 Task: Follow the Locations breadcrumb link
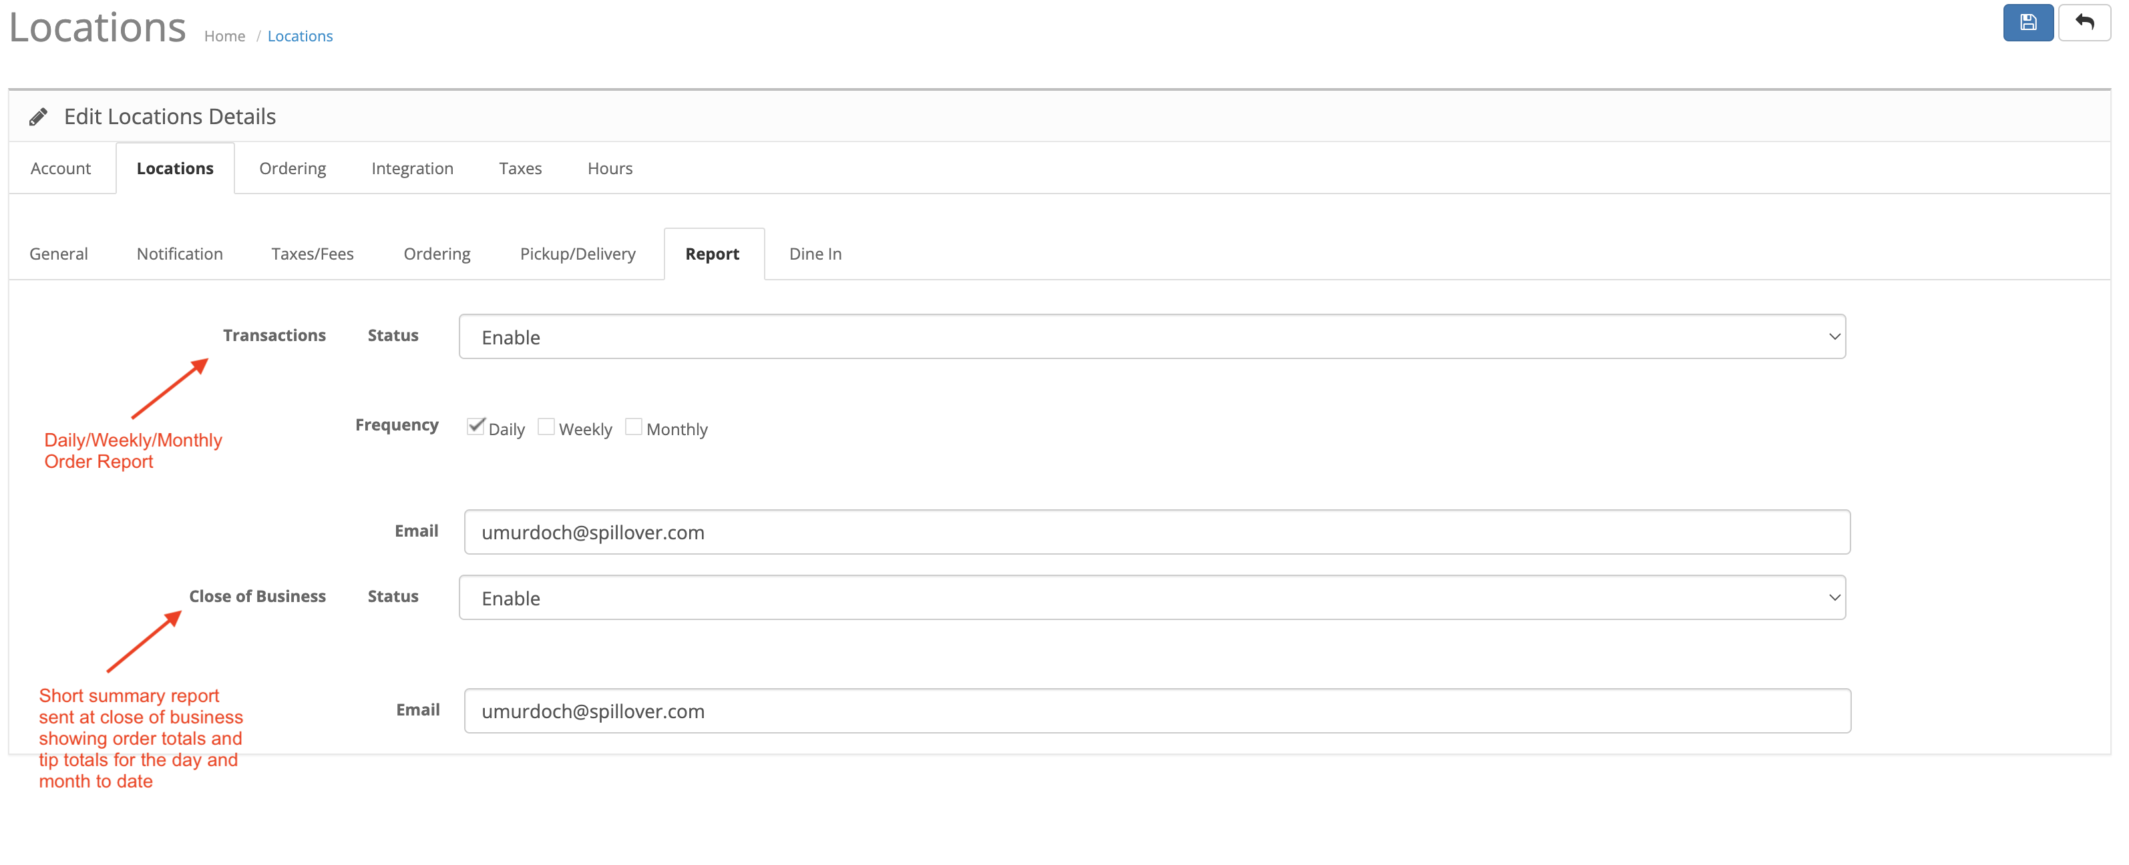(x=300, y=35)
